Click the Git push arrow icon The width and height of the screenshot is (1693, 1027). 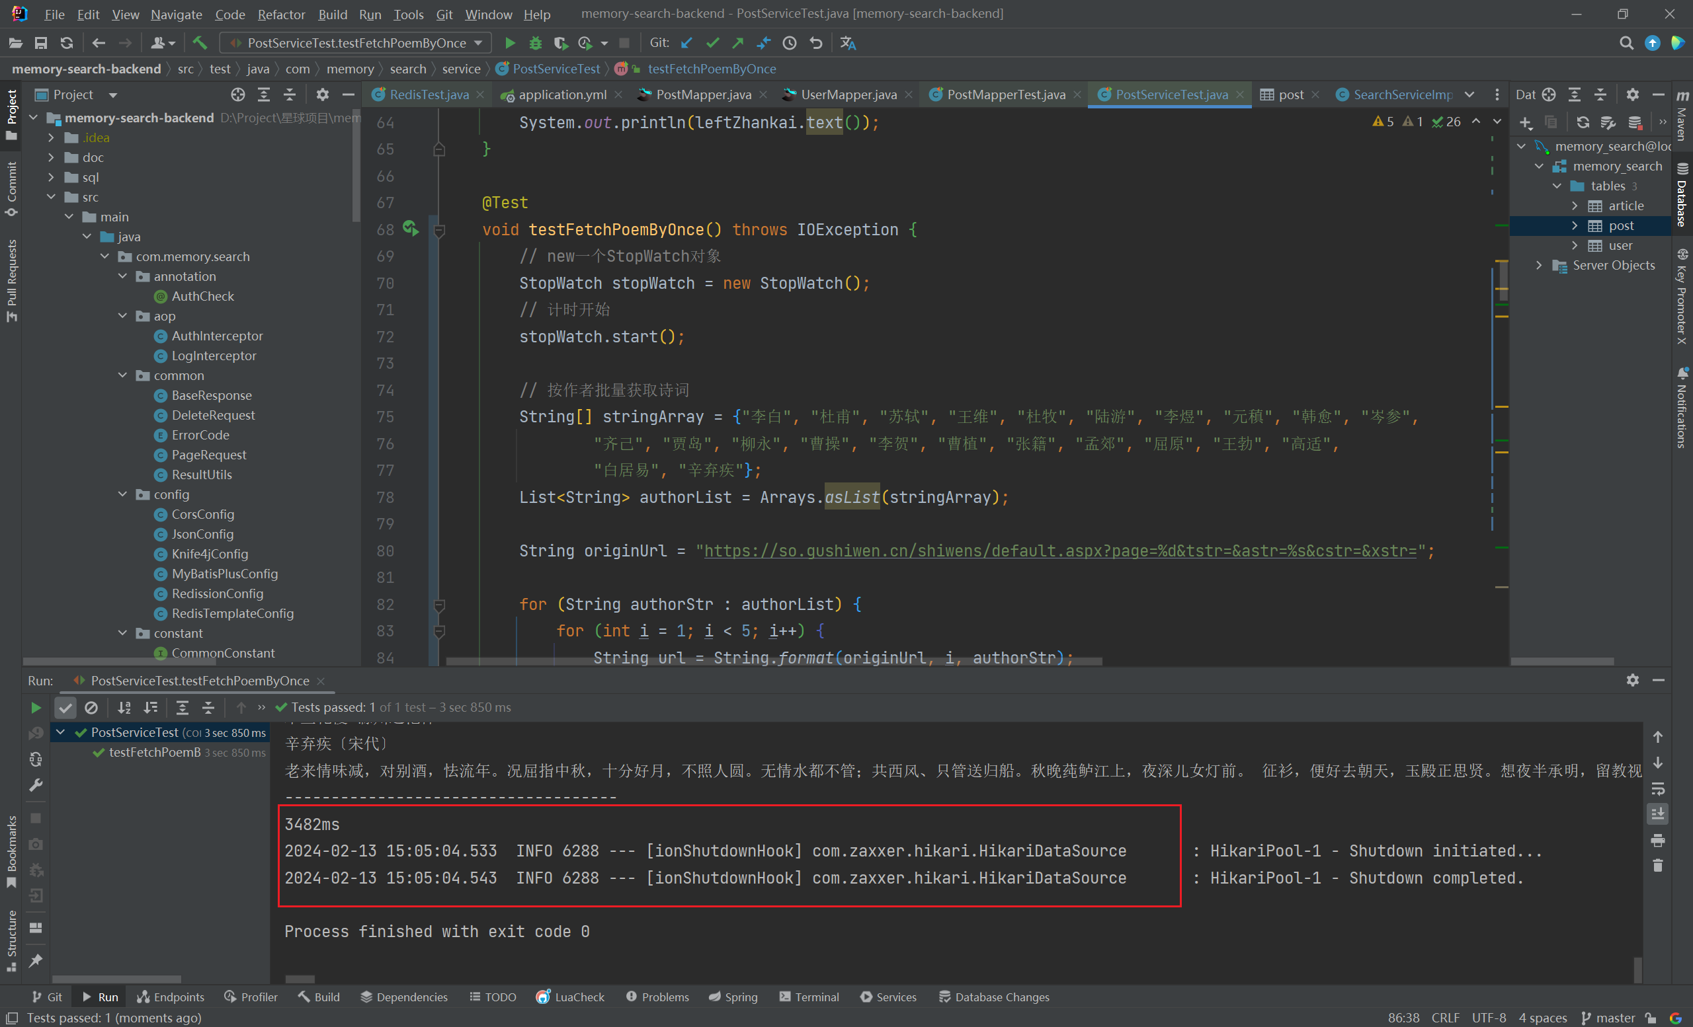(x=738, y=42)
